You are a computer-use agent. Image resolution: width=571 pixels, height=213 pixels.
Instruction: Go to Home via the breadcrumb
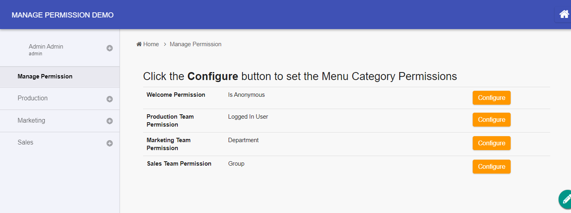tap(148, 44)
